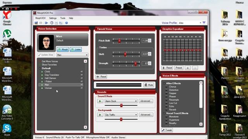Open the Квадроцикл desktop folder
The height and width of the screenshot is (139, 248).
click(x=239, y=111)
